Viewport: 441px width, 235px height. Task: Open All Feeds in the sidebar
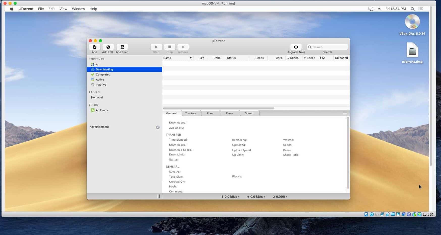click(x=124, y=110)
